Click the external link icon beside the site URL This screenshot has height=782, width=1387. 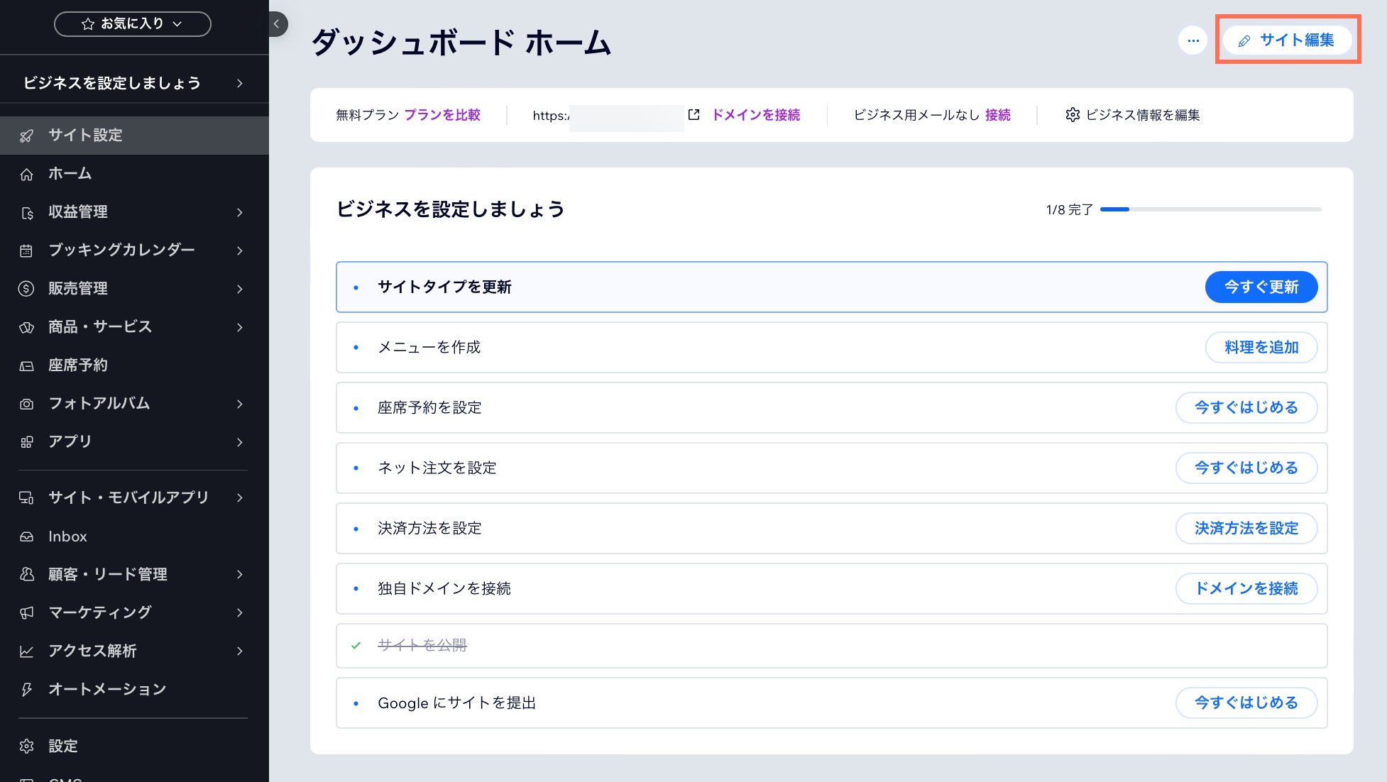[x=694, y=114]
